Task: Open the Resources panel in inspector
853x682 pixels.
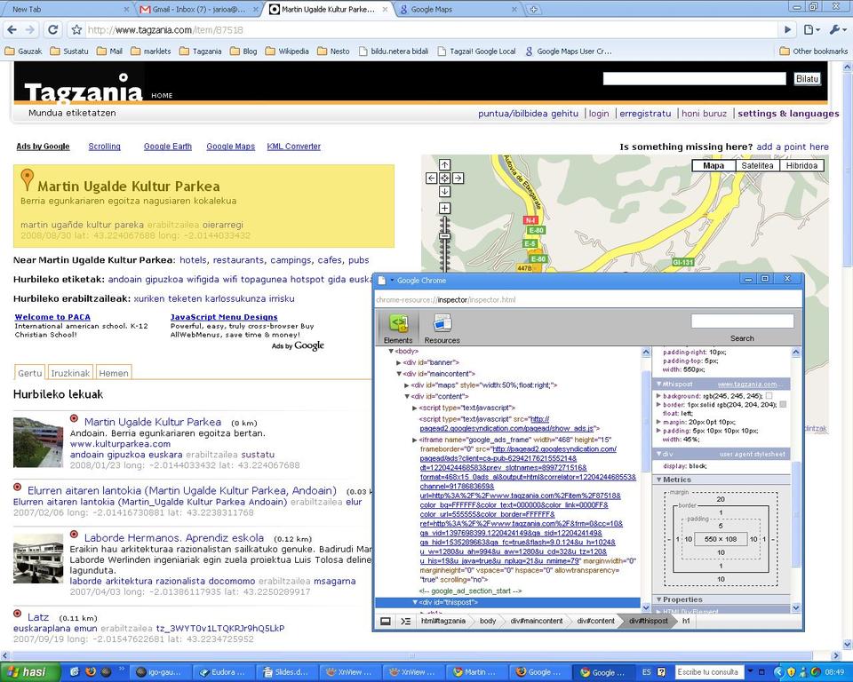Action: pyautogui.click(x=442, y=329)
